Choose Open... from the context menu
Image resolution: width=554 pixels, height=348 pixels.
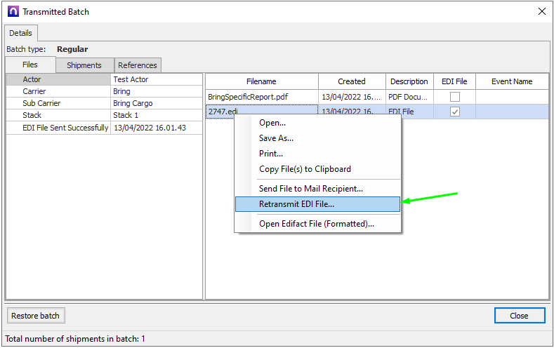(272, 123)
